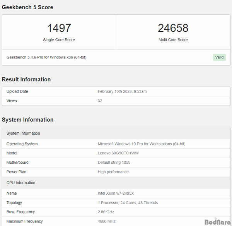
Task: Click the Valid badge
Action: coord(219,57)
